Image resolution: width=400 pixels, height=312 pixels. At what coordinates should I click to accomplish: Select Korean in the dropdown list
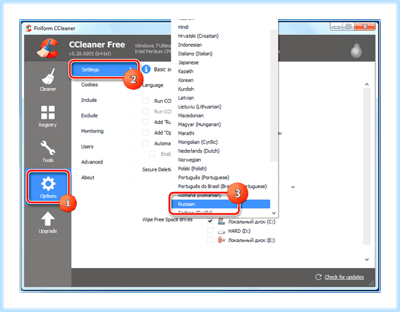[185, 80]
